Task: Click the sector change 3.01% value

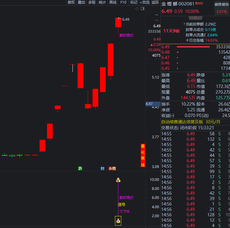Action: [222, 12]
